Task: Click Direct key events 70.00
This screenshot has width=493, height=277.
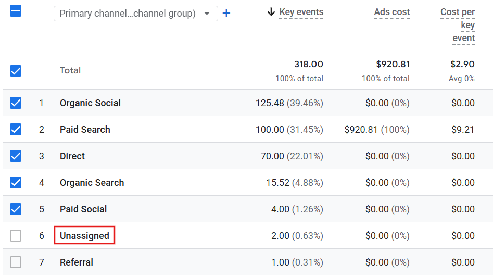Action: pos(272,156)
